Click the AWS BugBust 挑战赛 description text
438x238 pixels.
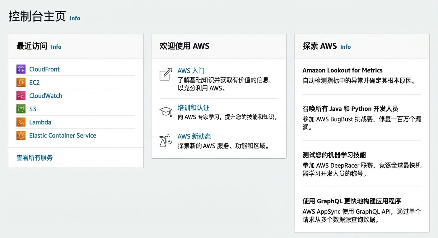[x=362, y=123]
